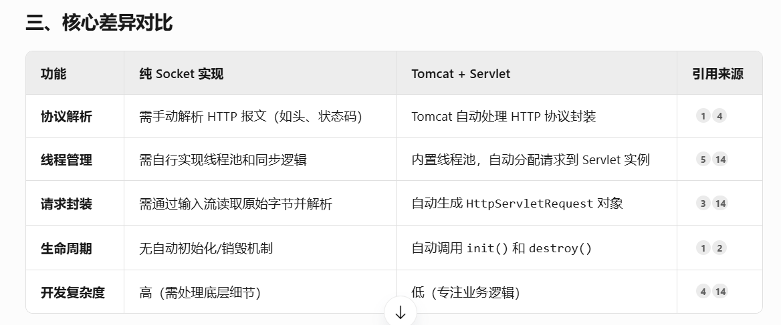Image resolution: width=781 pixels, height=325 pixels.
Task: Click the 三、核心差异对比 heading
Action: tap(99, 23)
